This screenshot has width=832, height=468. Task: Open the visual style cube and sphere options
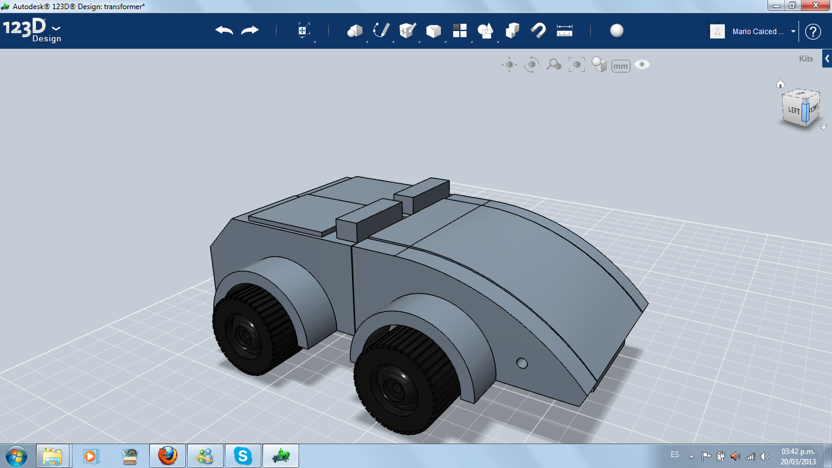[x=599, y=65]
